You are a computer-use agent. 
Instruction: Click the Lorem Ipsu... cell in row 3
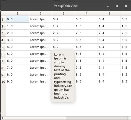pos(41,33)
